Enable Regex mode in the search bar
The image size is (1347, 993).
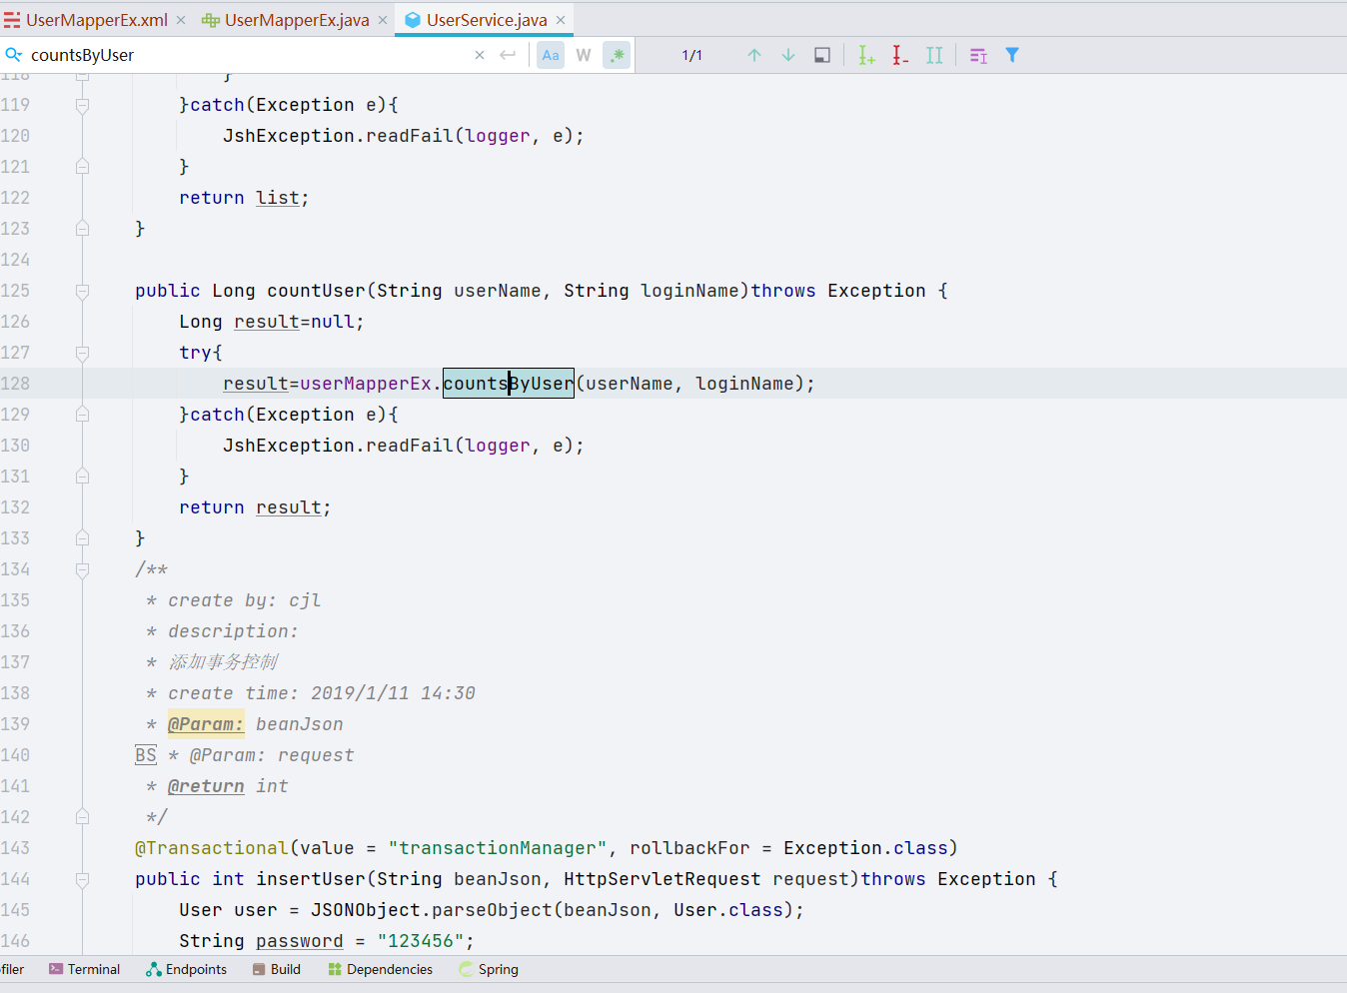(617, 55)
